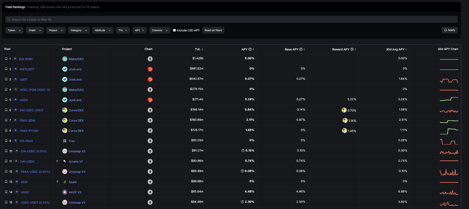Click the $1.426b TVL value
The width and height of the screenshot is (469, 209).
198,58
